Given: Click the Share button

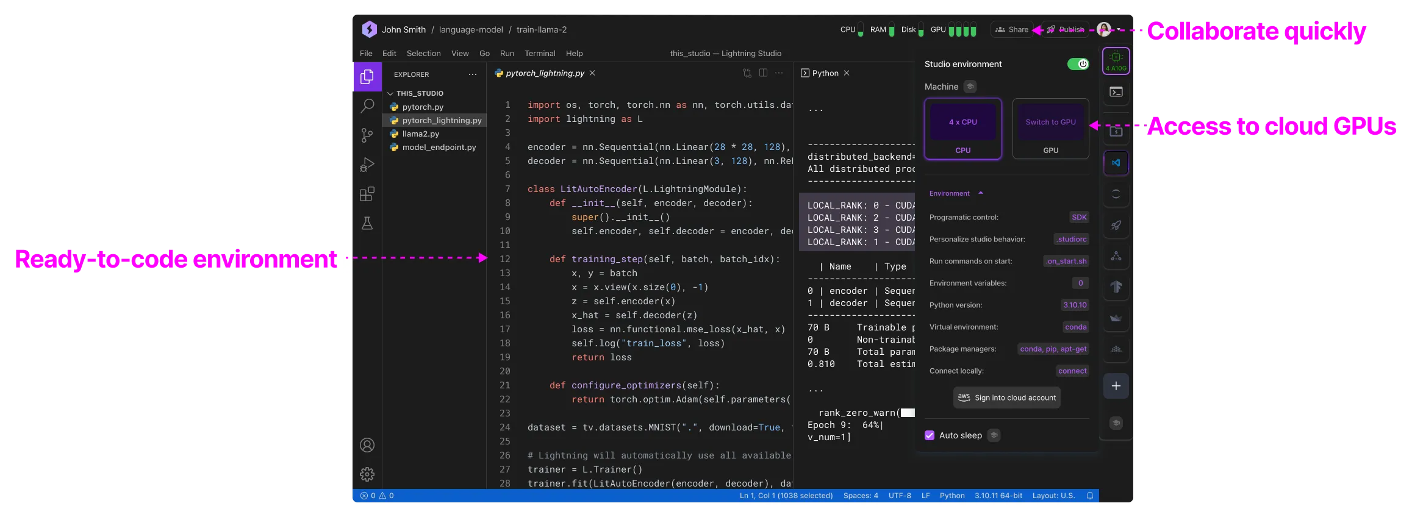Looking at the screenshot, I should [1012, 29].
